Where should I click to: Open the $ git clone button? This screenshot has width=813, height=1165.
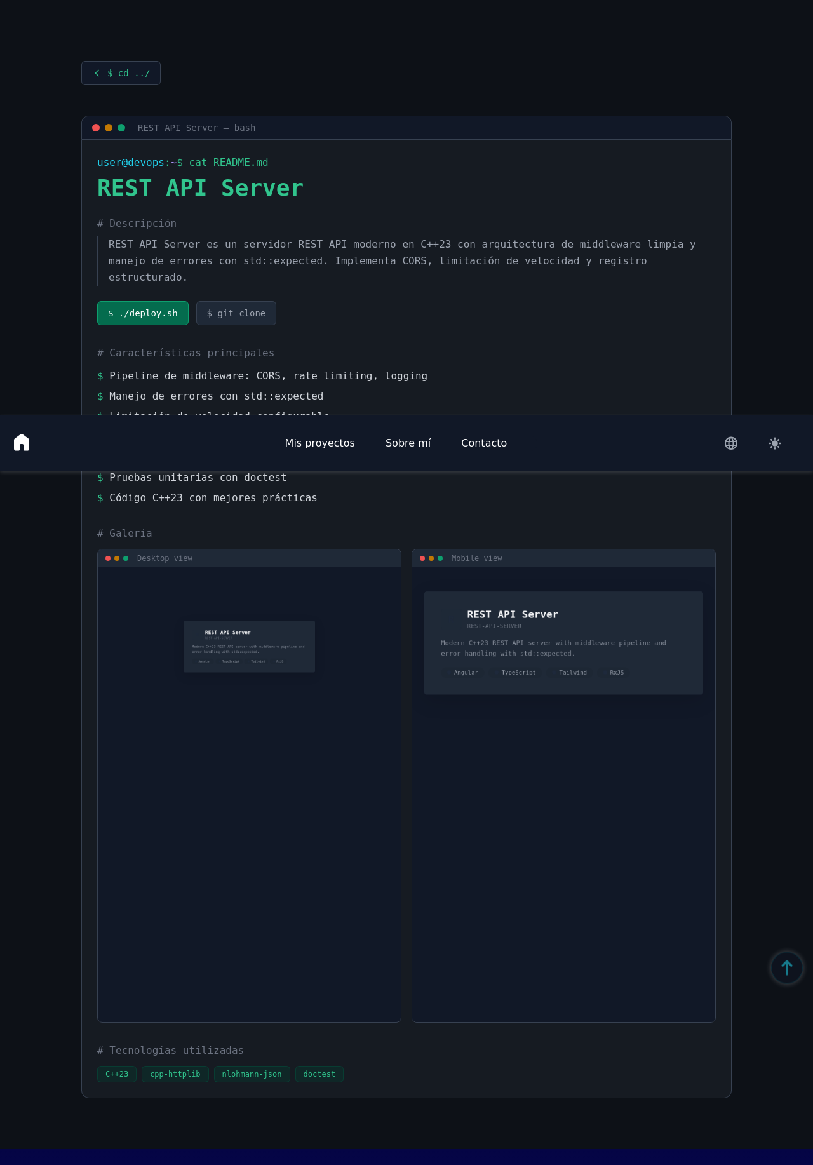pos(236,313)
